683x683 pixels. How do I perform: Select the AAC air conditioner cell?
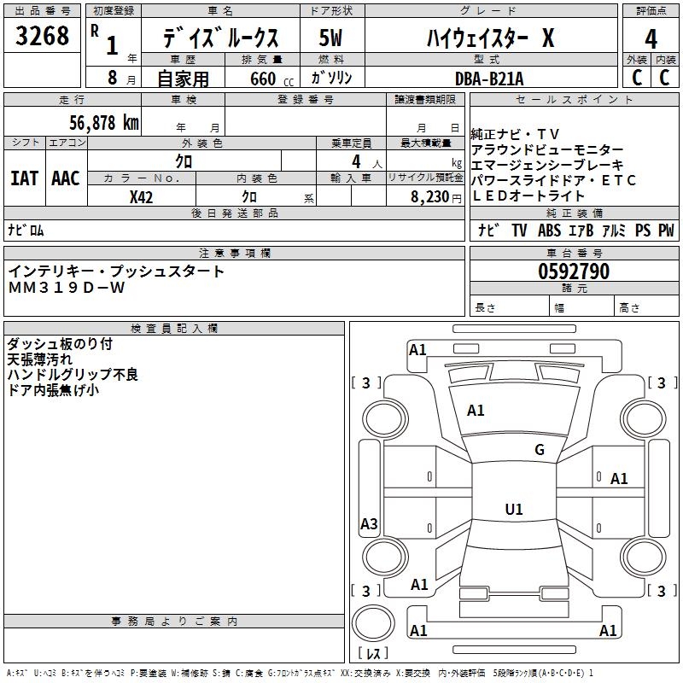click(66, 178)
